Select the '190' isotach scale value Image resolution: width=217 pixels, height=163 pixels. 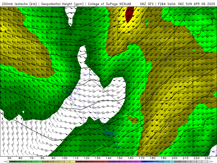tap(164, 158)
